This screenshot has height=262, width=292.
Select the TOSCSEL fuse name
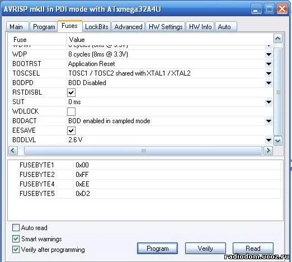[26, 73]
